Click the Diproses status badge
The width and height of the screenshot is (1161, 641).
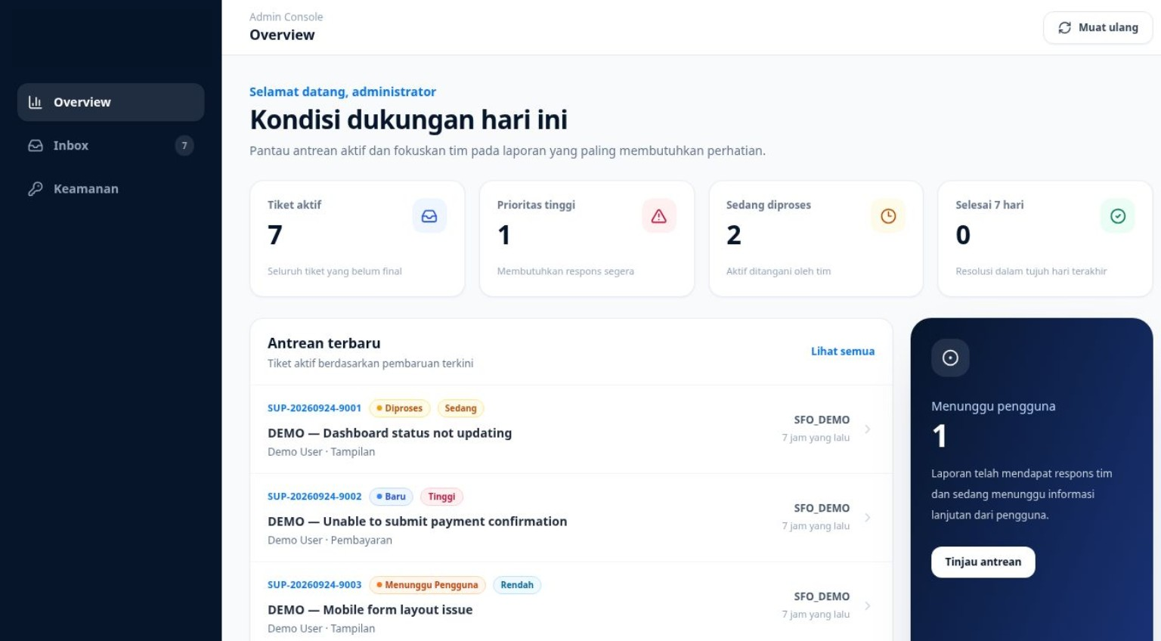click(x=400, y=408)
